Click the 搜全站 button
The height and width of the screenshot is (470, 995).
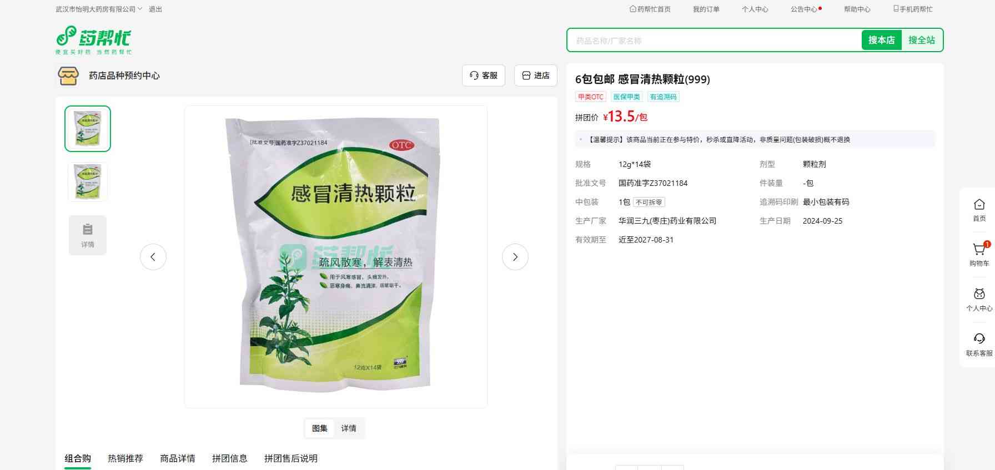click(x=922, y=40)
